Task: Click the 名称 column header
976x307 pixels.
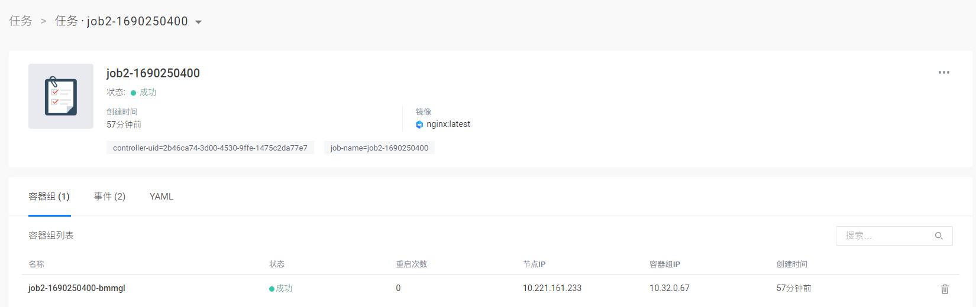Action: [36, 264]
